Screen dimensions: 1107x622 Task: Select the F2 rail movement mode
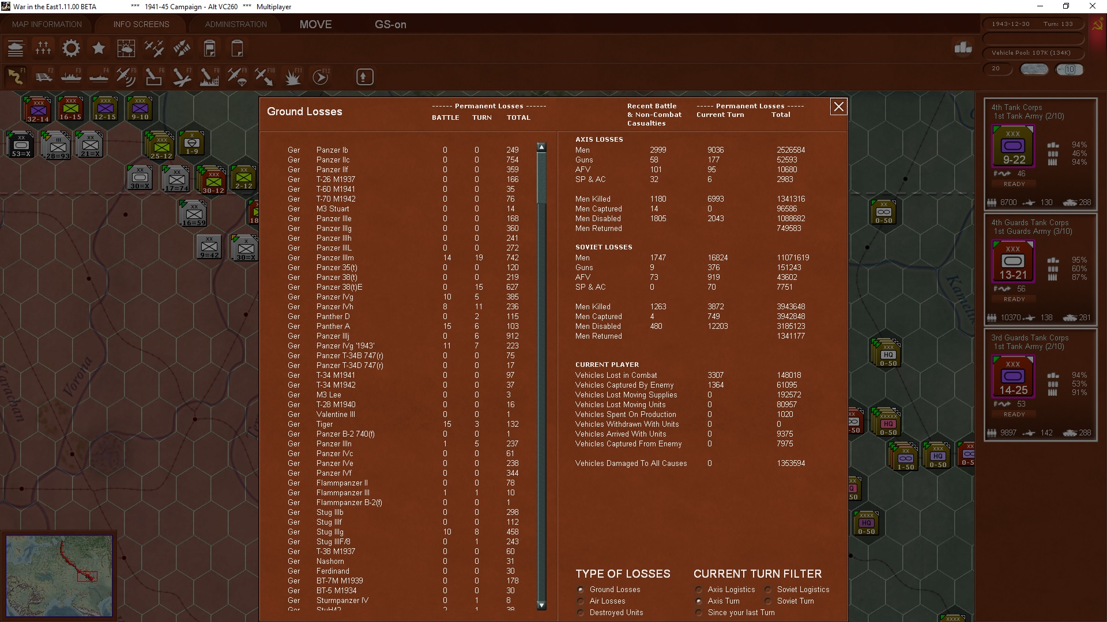click(43, 77)
